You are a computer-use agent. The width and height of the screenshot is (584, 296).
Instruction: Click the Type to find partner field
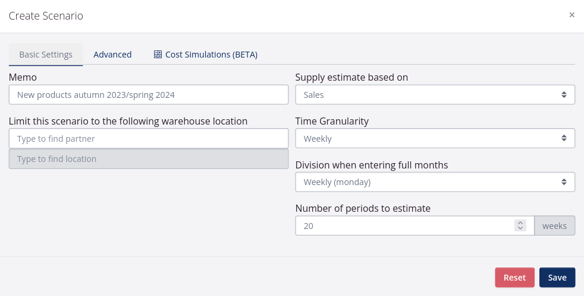(x=149, y=139)
